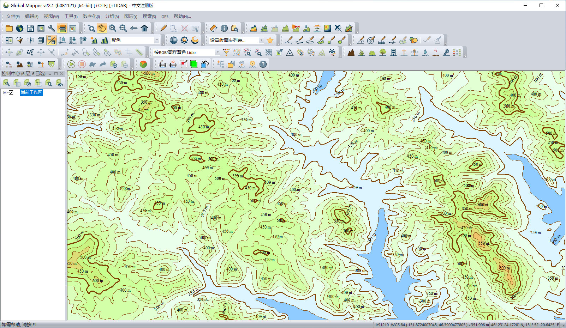This screenshot has height=328, width=566.
Task: Expand the 当前工作区 tree node
Action: pos(5,92)
